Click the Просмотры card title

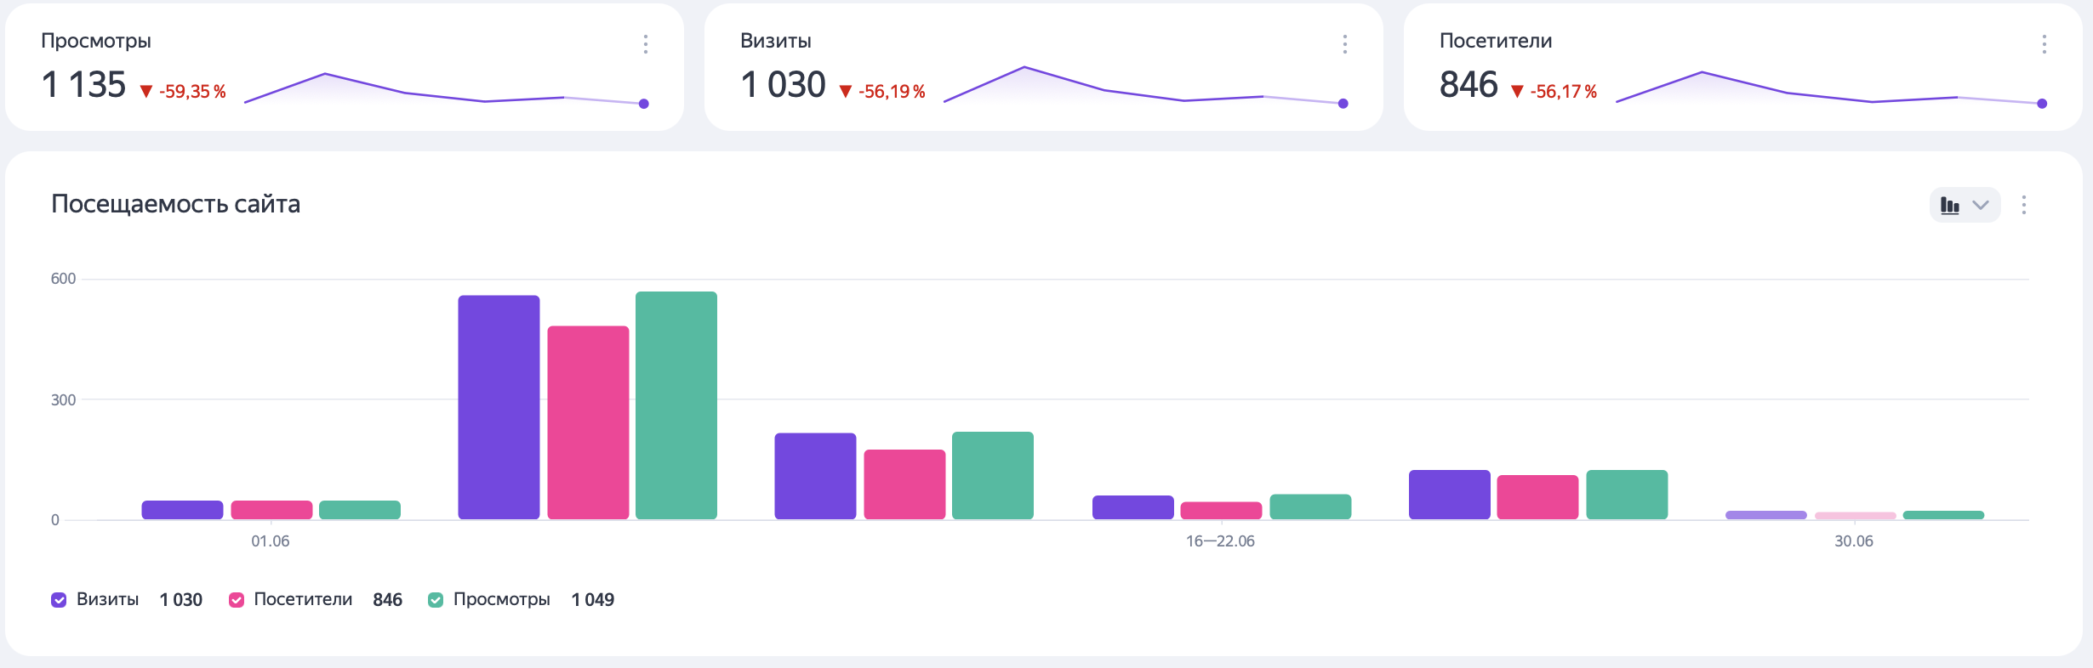(x=96, y=41)
